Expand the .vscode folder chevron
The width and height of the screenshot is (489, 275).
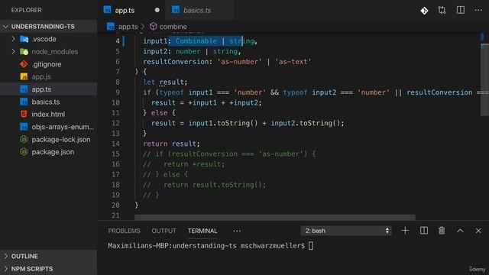click(13, 39)
